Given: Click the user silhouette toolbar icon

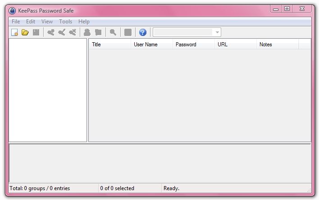Looking at the screenshot, I should coord(87,32).
